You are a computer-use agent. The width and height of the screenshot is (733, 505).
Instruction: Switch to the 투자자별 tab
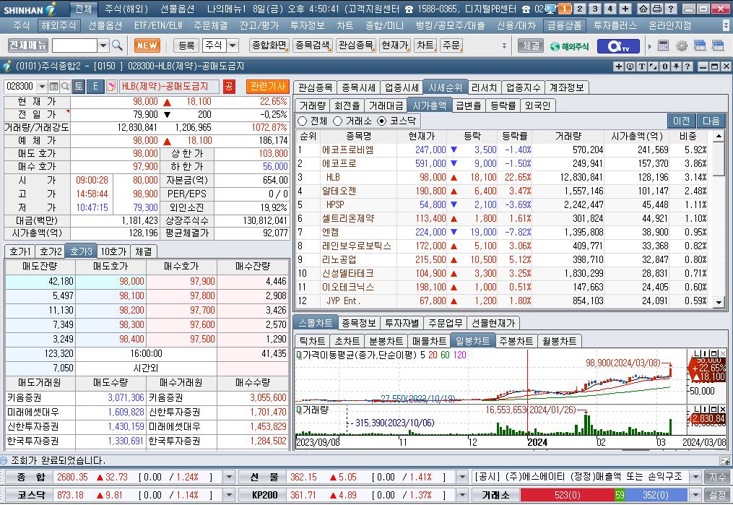coord(402,323)
